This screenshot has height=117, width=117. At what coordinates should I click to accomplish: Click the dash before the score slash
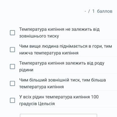pyautogui.click(x=85, y=11)
